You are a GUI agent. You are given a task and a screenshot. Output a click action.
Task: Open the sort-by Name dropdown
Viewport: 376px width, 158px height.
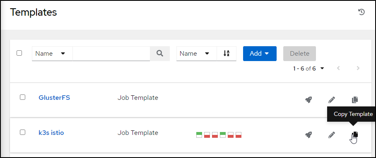[196, 54]
